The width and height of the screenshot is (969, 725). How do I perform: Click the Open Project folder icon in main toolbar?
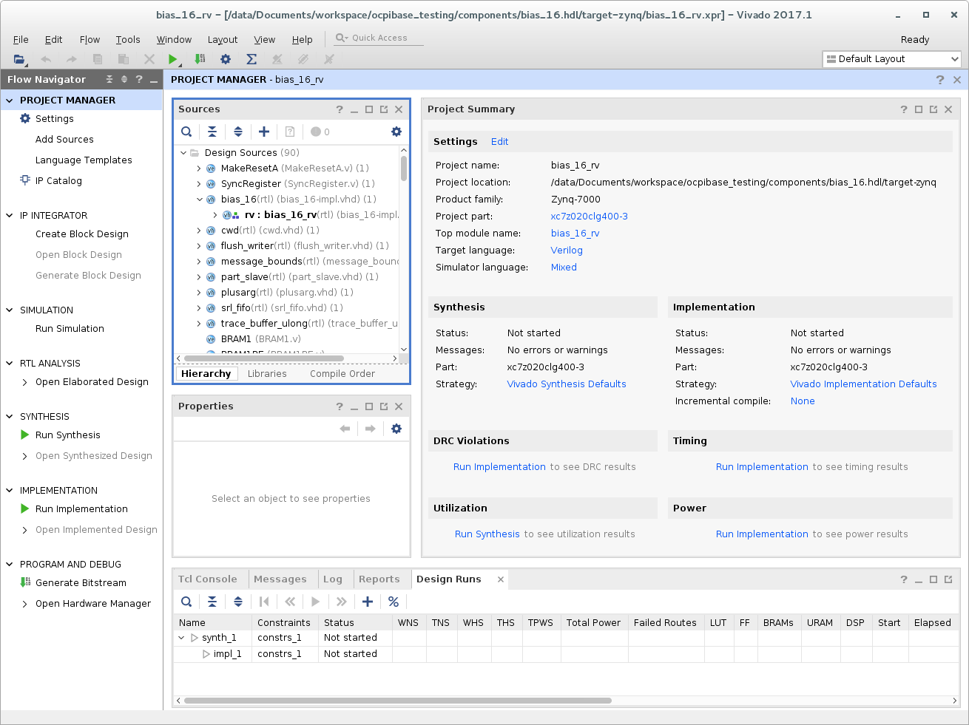[20, 59]
